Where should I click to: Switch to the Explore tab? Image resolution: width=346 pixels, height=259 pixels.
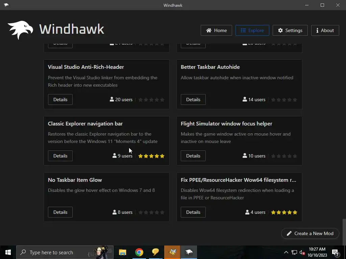click(x=252, y=30)
